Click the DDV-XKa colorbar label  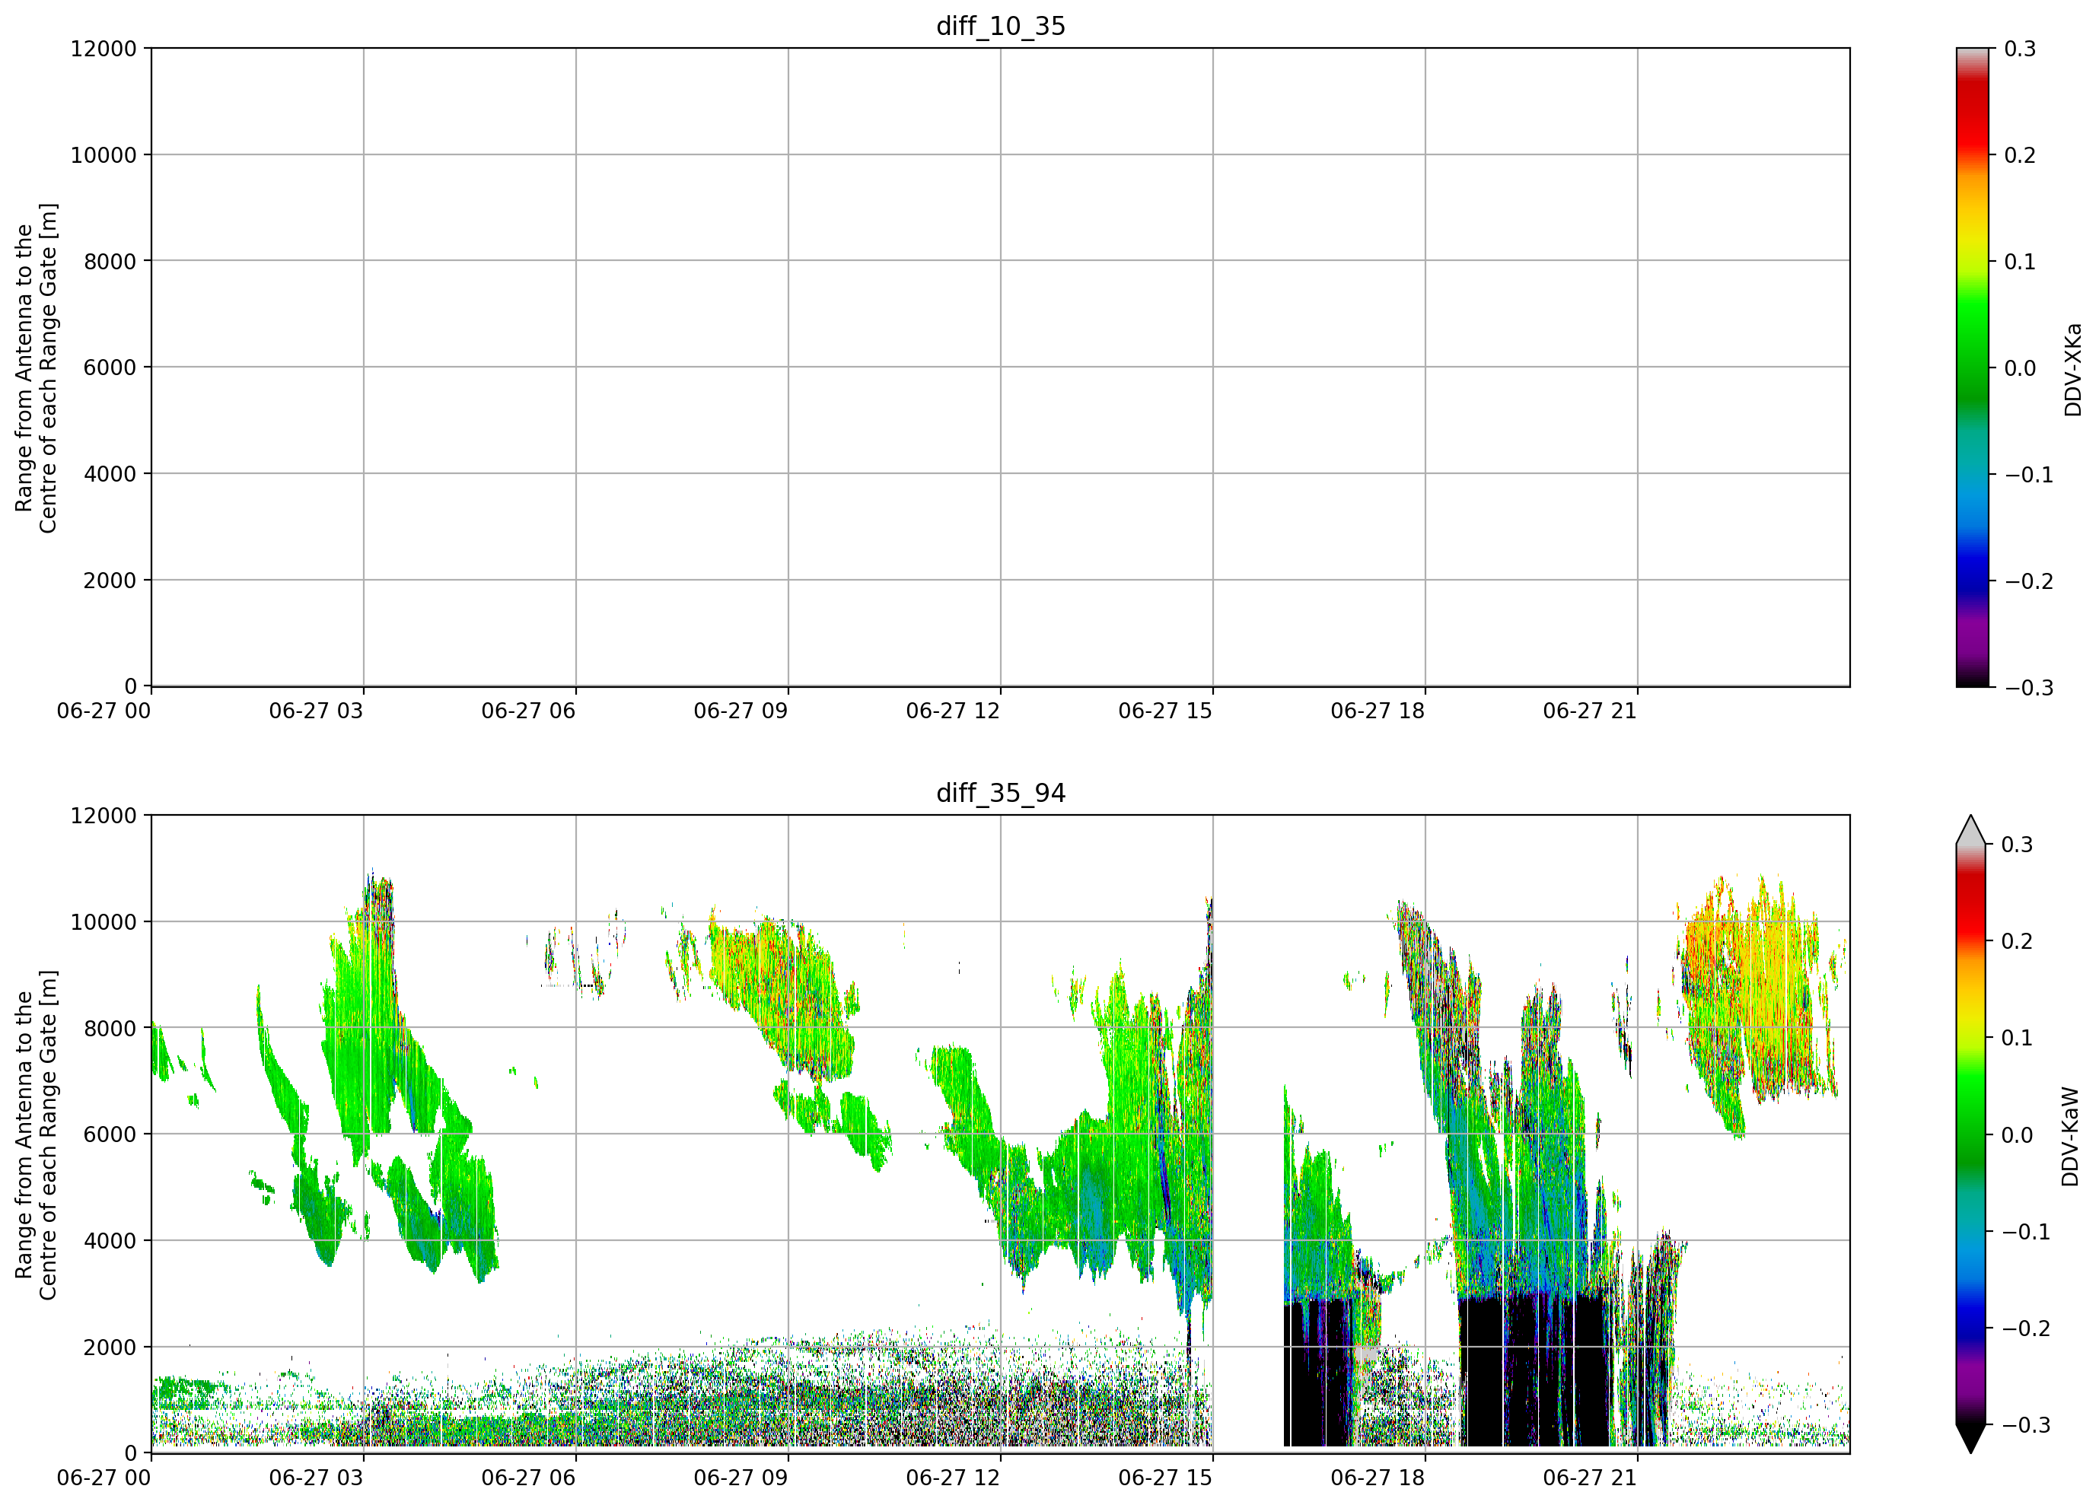[x=2072, y=369]
